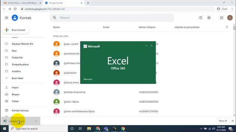Open contact @aluna.dress
236x132 pixels.
(x=71, y=82)
